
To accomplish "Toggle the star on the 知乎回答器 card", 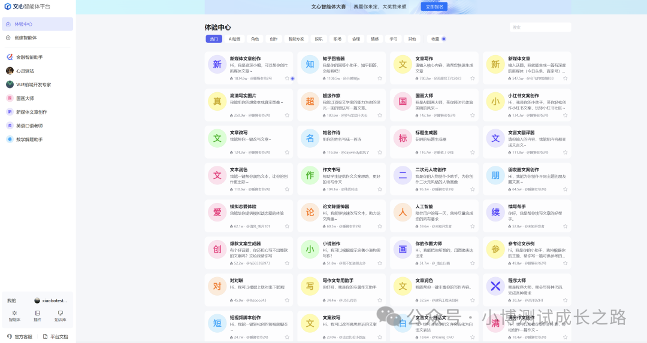I will click(380, 78).
